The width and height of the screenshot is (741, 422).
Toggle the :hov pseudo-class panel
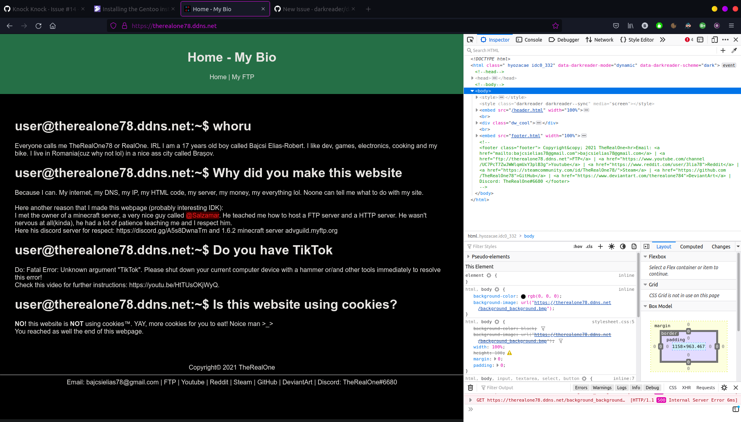click(x=578, y=246)
